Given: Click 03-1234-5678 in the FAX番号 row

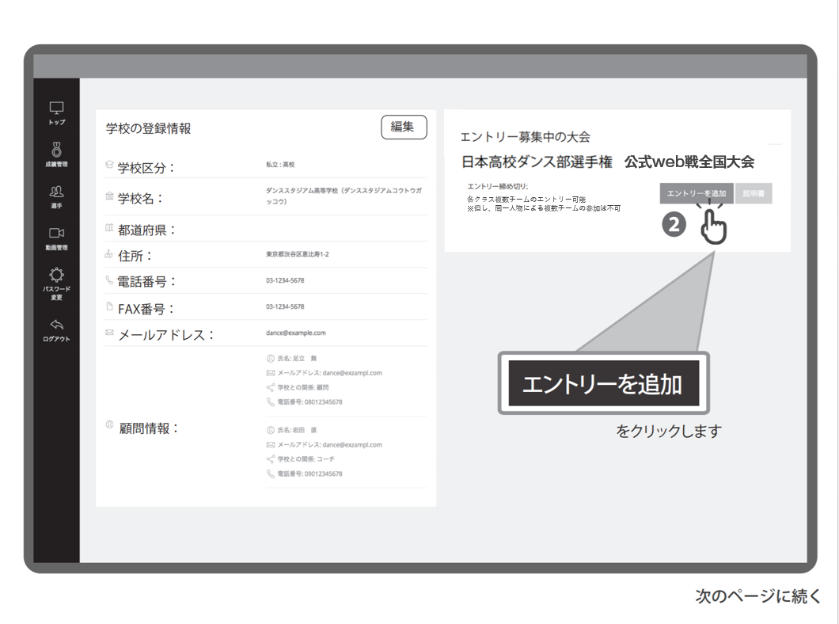Looking at the screenshot, I should [285, 306].
